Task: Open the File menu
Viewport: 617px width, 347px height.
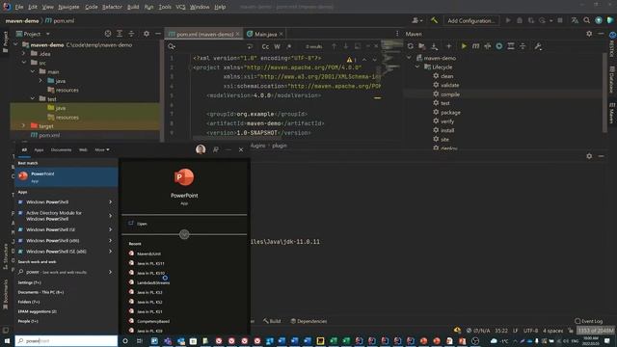Action: (19, 7)
